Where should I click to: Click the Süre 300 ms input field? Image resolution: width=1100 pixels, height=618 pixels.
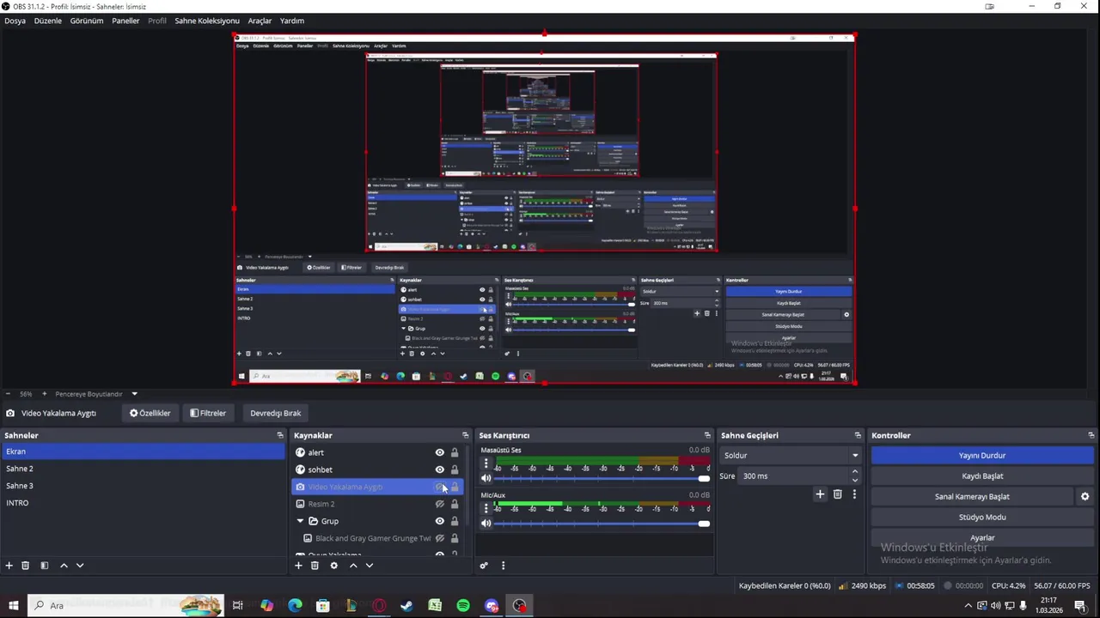[x=795, y=476]
